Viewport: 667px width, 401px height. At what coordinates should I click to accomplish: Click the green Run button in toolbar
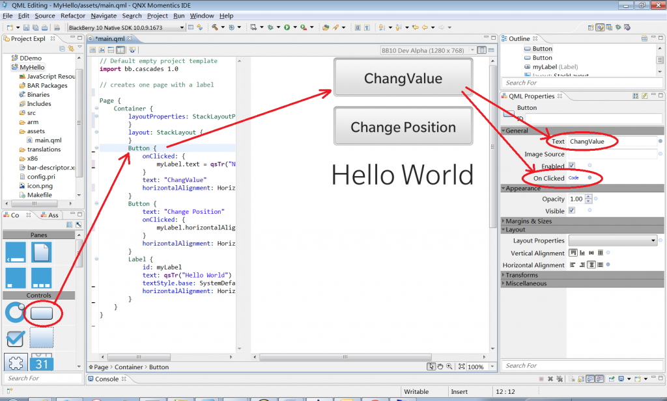point(287,27)
